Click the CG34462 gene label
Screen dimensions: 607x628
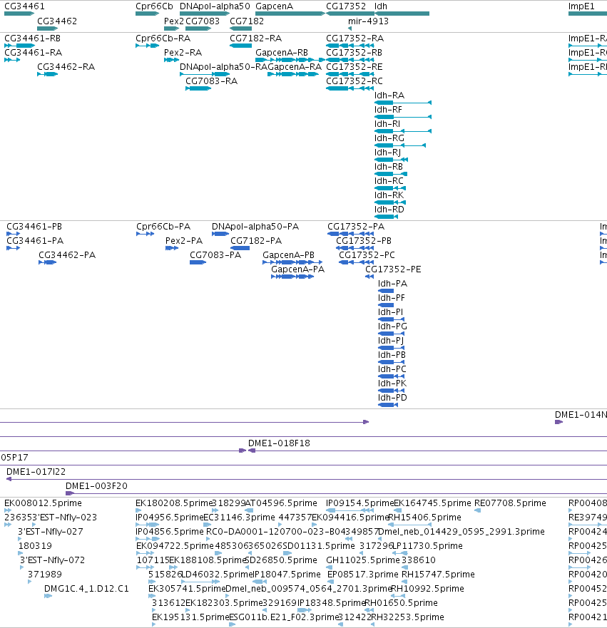click(x=57, y=21)
